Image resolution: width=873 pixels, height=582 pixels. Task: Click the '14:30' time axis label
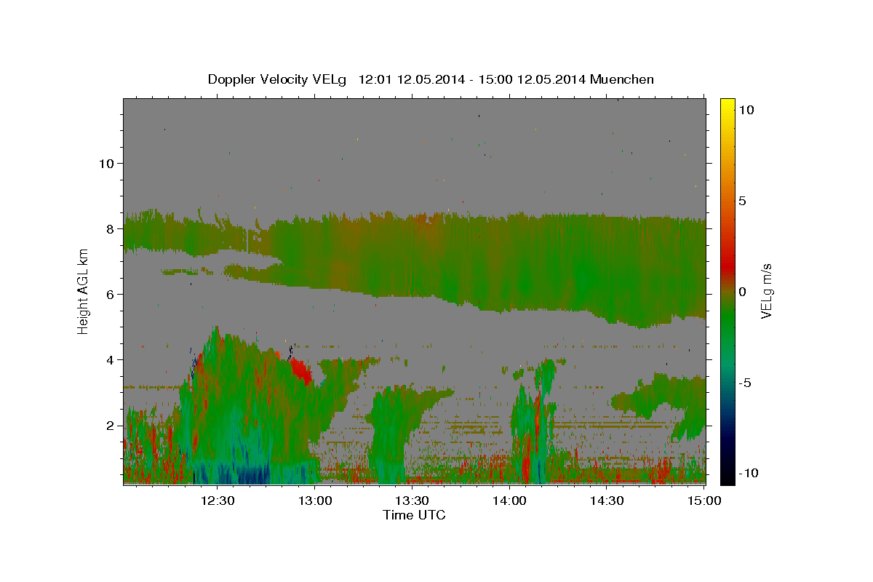[x=607, y=501]
